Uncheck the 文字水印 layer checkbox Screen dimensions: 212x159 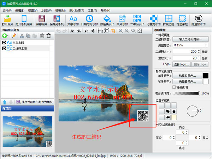pos(4,43)
